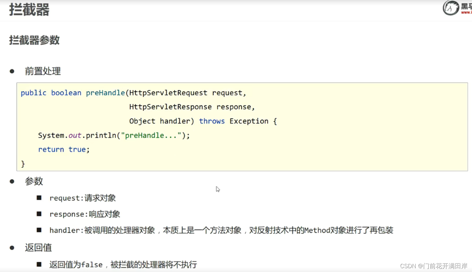Click the line 返回值为false，被拦截的处理器将不执行
The height and width of the screenshot is (272, 472).
pyautogui.click(x=123, y=265)
